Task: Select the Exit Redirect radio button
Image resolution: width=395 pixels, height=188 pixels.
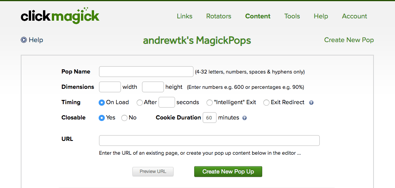Action: click(x=266, y=103)
